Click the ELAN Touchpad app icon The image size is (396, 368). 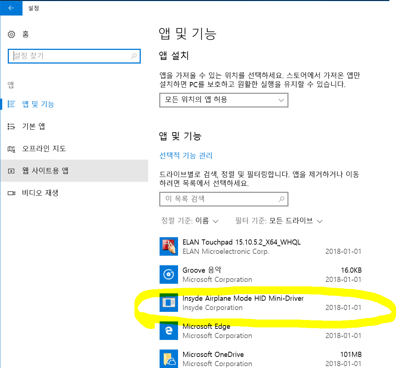pos(169,246)
